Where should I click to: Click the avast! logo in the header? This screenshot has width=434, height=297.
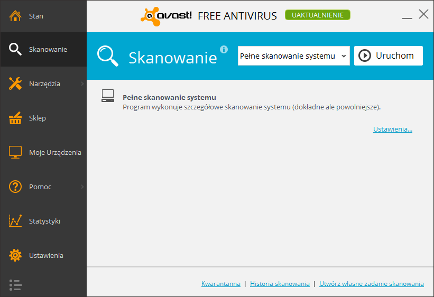pos(166,16)
